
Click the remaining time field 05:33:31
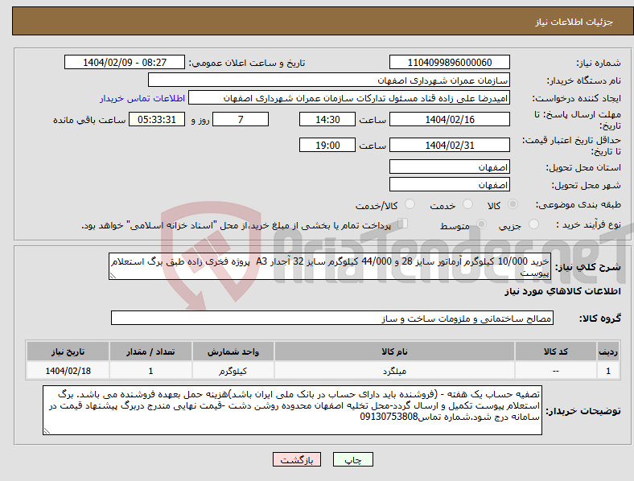tap(157, 119)
